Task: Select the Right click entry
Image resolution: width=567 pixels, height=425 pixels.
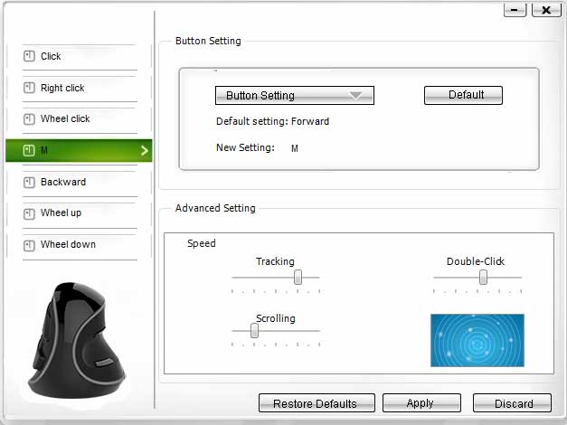Action: (x=80, y=89)
